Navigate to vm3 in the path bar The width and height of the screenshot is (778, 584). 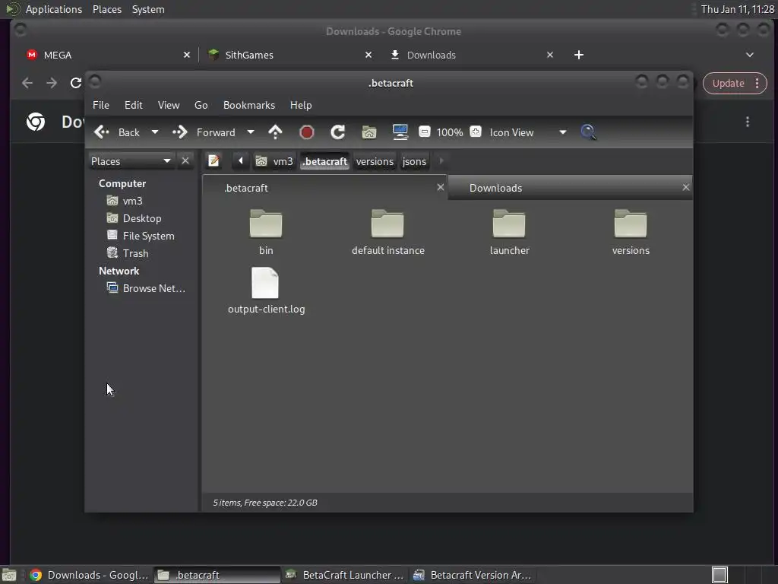click(x=275, y=161)
